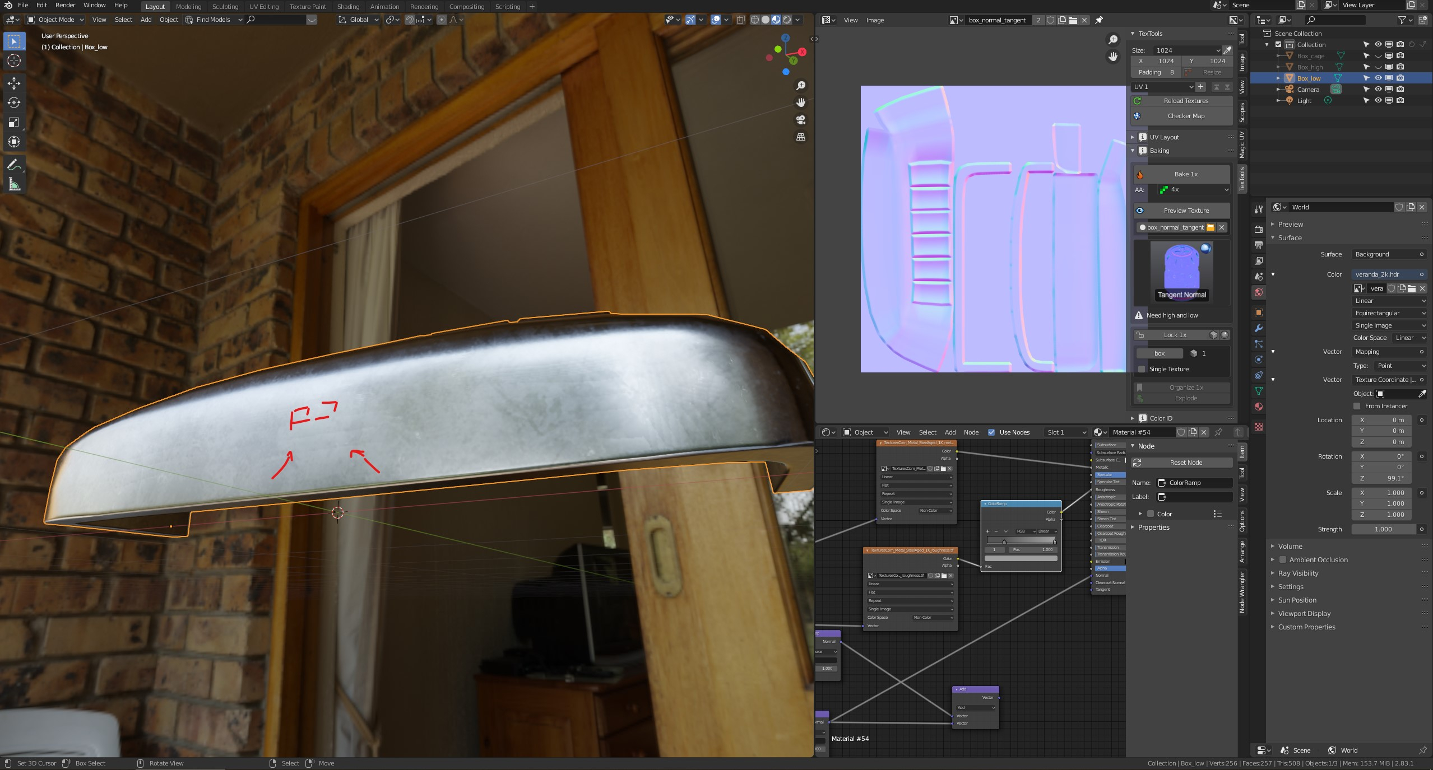Click outliner filter funnel icon
Viewport: 1433px width, 770px height.
tap(1402, 20)
